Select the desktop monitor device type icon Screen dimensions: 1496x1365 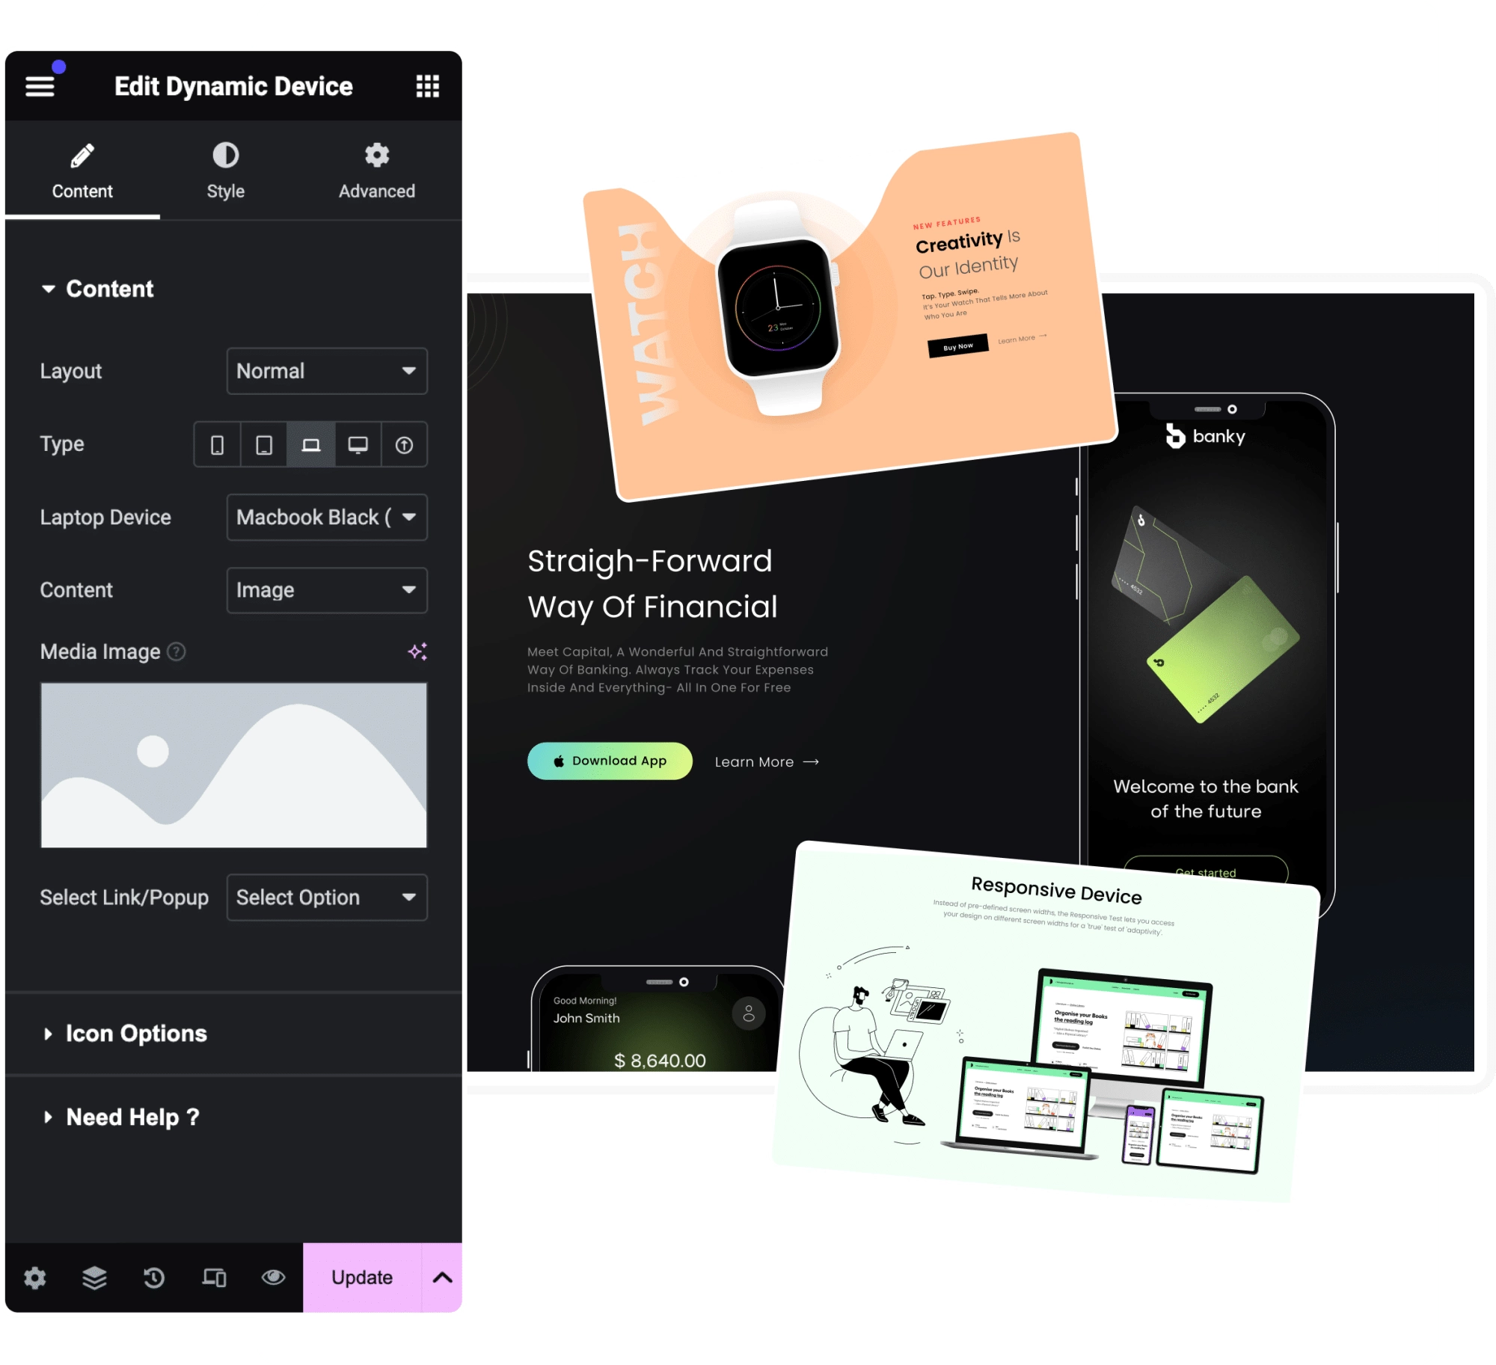(x=356, y=444)
